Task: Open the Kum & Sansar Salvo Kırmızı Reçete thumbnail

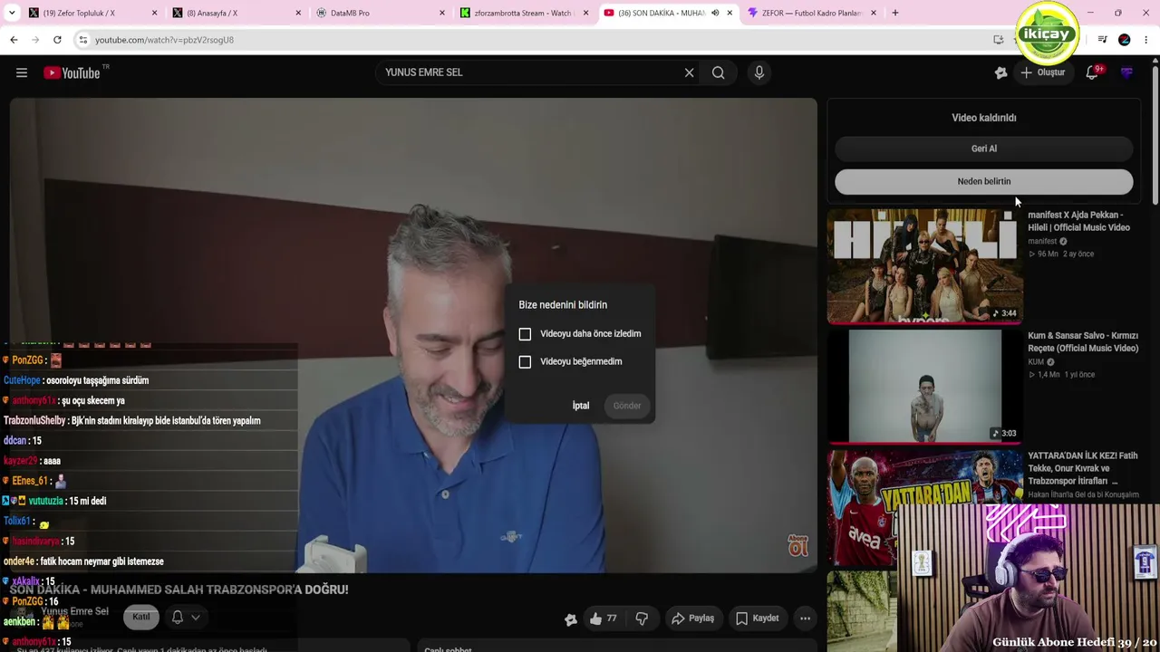Action: pyautogui.click(x=924, y=387)
